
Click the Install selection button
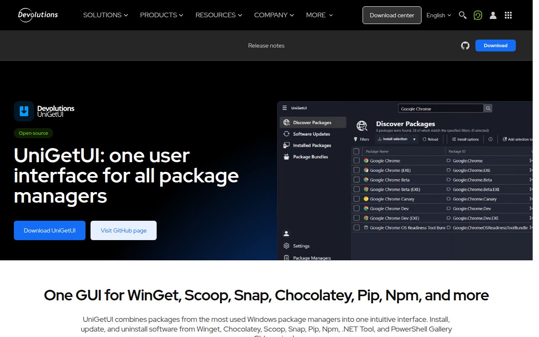pyautogui.click(x=392, y=139)
